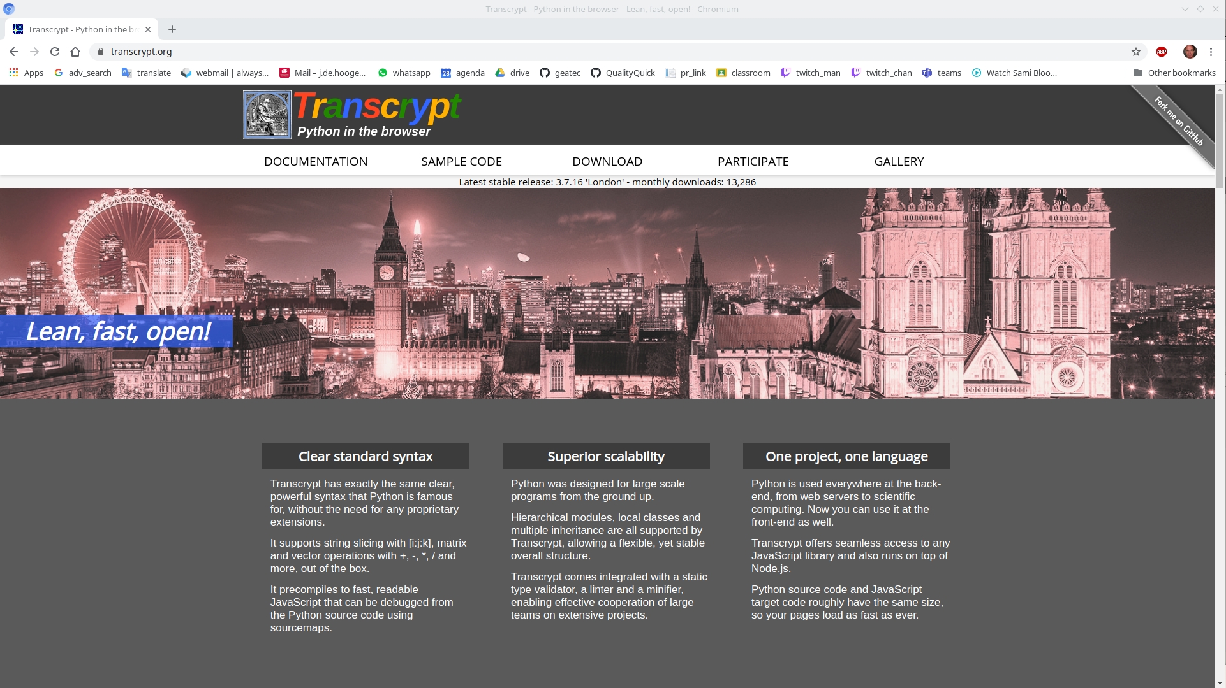Open the whatsapp bookmark
The image size is (1226, 688).
[x=404, y=73]
